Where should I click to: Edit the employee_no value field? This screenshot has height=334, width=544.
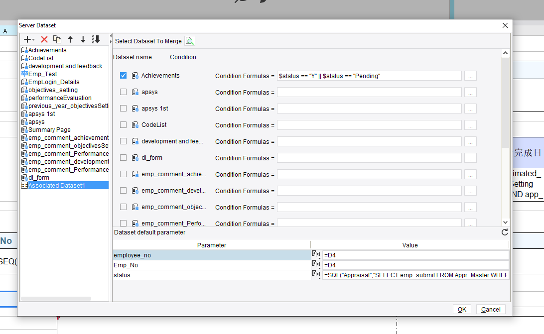(x=415, y=255)
